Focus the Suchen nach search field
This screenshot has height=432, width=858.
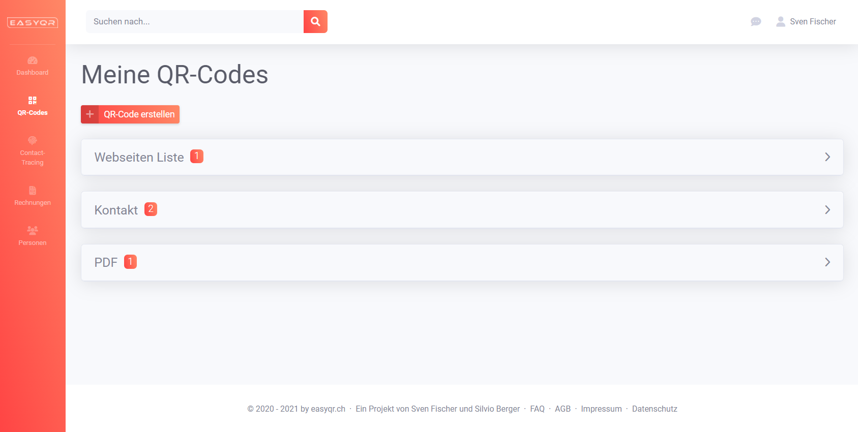(x=195, y=21)
